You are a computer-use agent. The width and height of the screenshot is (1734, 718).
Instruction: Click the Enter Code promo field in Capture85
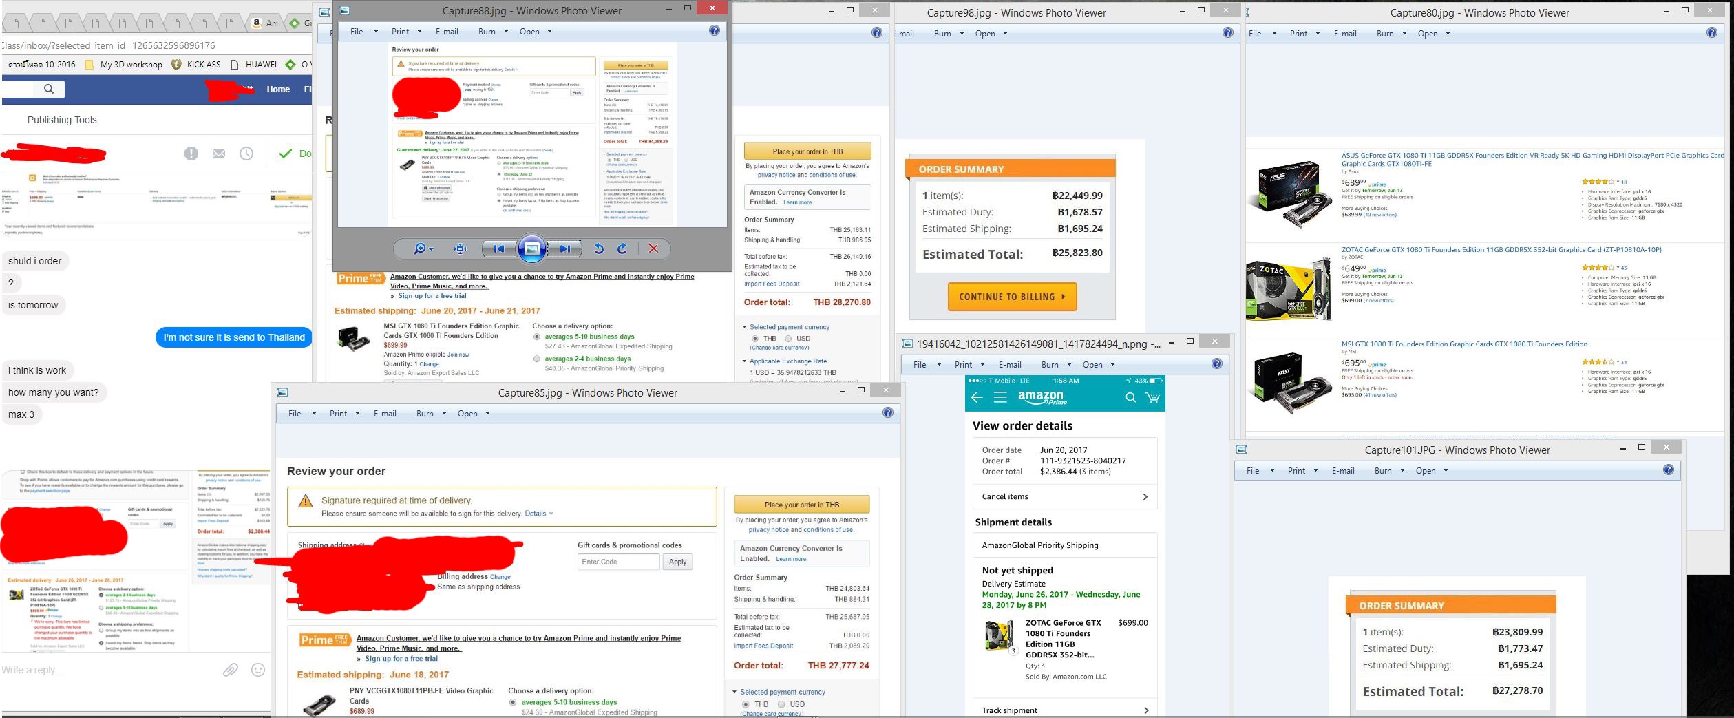click(x=619, y=562)
